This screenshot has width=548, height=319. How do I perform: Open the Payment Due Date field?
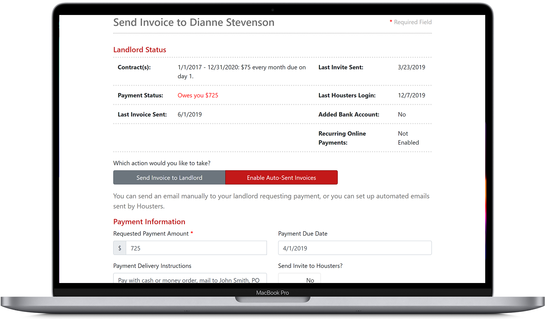click(x=355, y=248)
